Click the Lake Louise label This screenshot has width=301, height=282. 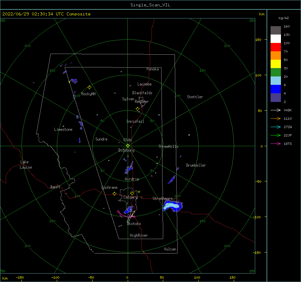coord(26,165)
